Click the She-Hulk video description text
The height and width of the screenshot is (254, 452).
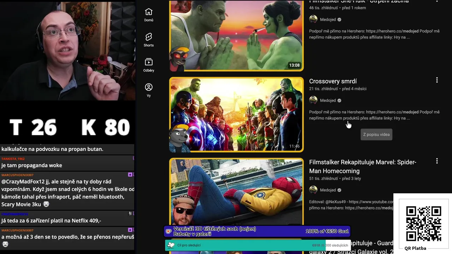tap(374, 34)
